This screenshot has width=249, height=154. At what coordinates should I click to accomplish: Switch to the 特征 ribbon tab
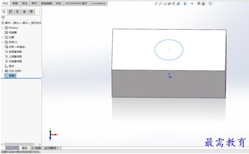(5, 3)
